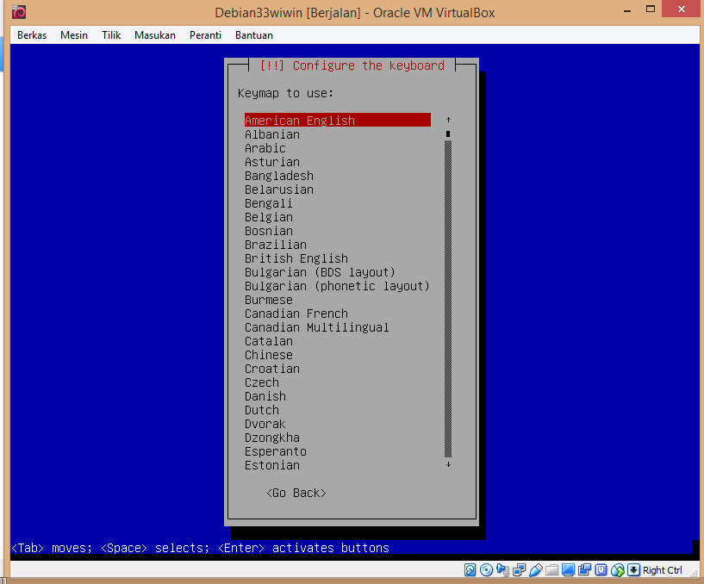The image size is (704, 584).
Task: Click the hard disk activity status icon
Action: (470, 570)
